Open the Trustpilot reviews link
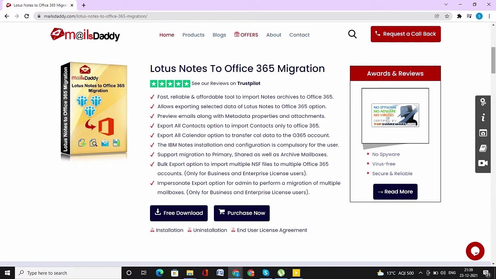This screenshot has width=496, height=279. coord(249,83)
